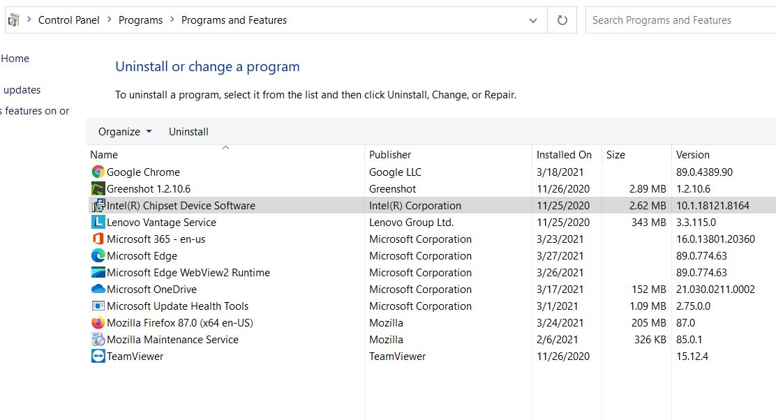
Task: Click the 3/1/2021 install date
Action: tap(558, 306)
